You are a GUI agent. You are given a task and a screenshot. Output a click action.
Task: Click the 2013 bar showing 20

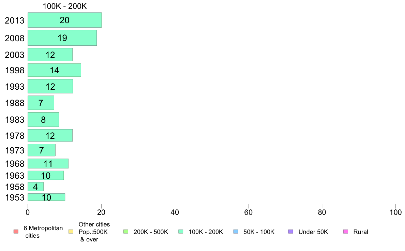[64, 20]
